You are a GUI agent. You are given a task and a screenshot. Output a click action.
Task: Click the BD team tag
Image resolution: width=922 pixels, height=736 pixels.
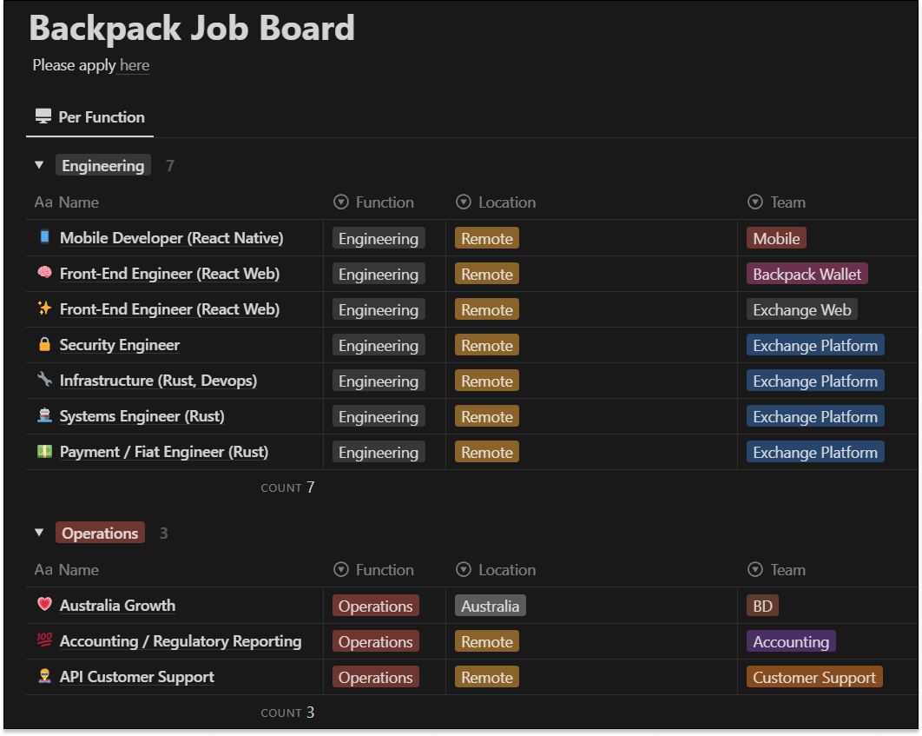[x=762, y=606]
